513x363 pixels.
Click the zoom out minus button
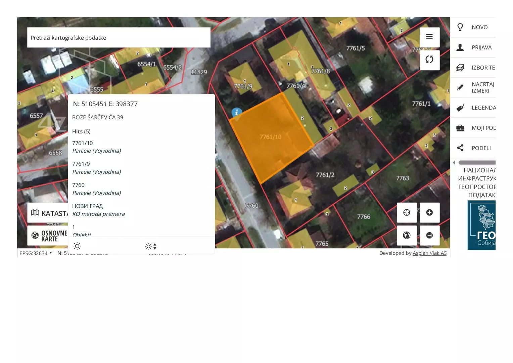[x=429, y=235]
